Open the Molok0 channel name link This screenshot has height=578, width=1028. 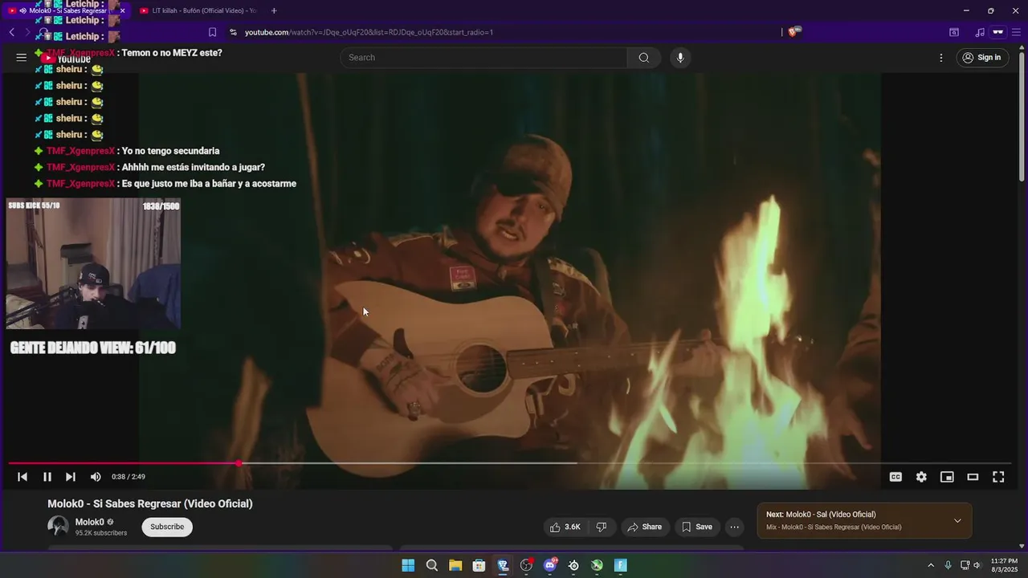click(89, 523)
